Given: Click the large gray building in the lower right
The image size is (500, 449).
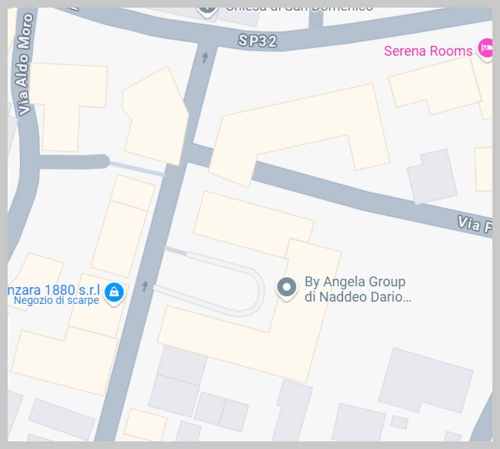Looking at the screenshot, I should (x=426, y=381).
